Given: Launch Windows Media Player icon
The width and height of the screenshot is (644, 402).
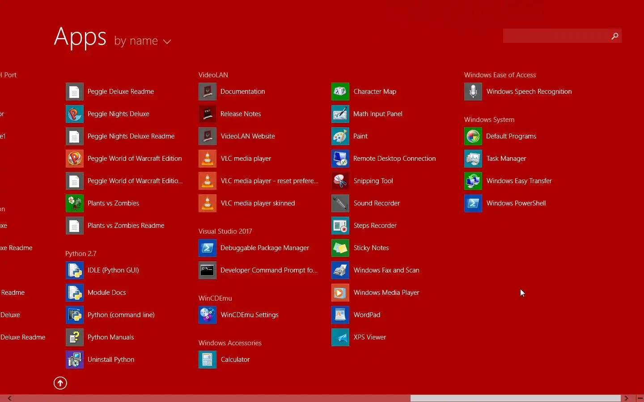Looking at the screenshot, I should tap(340, 293).
